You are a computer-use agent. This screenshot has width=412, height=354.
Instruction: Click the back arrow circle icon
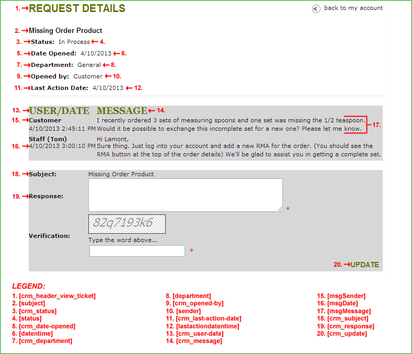pyautogui.click(x=316, y=8)
